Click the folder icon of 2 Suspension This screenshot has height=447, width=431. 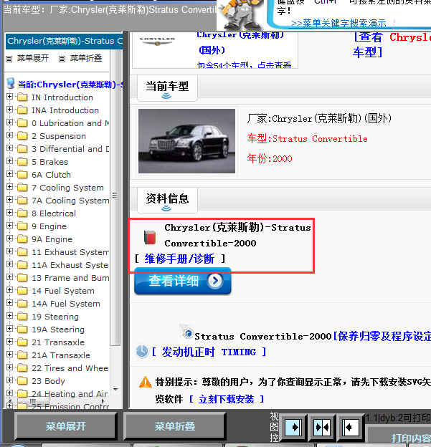point(22,136)
